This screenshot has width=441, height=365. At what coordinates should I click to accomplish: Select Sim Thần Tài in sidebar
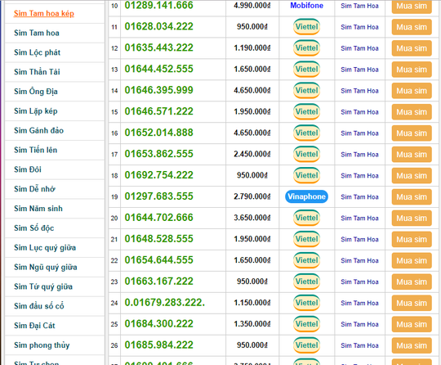(37, 72)
